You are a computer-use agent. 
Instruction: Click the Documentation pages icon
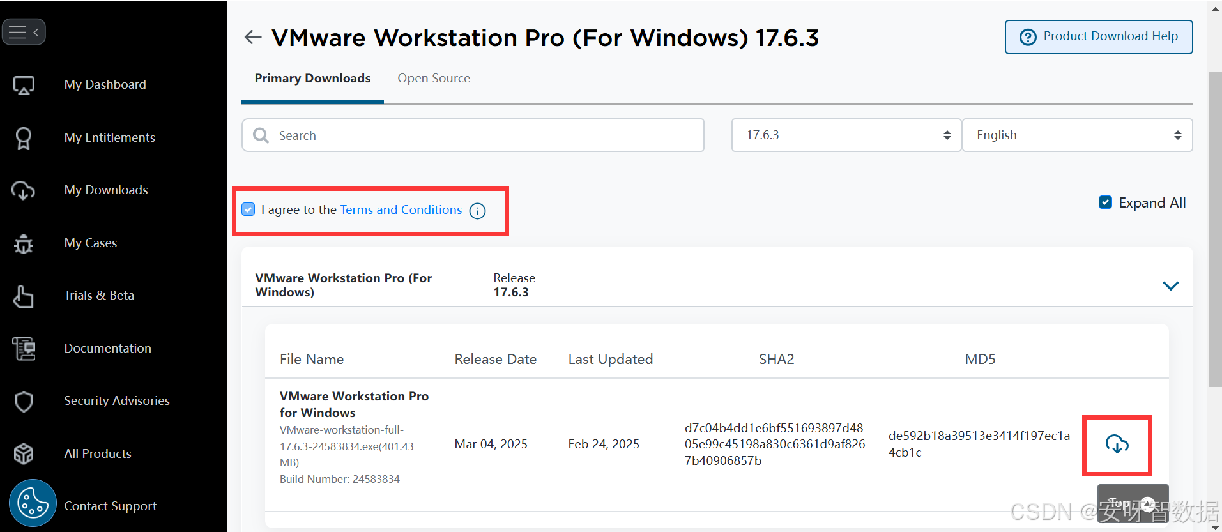(24, 349)
